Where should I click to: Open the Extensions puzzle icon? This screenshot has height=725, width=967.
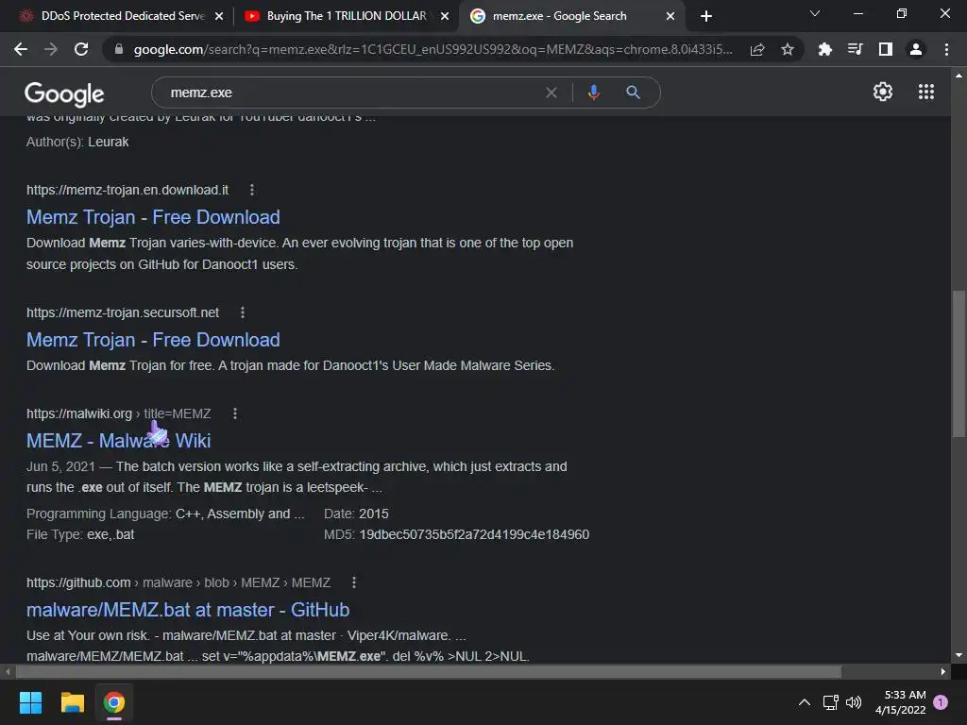coord(824,49)
